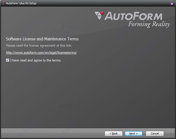Screen dimensions: 176x139
Task: Click the red triangle in the AutoForm logo
Action: (x=102, y=13)
